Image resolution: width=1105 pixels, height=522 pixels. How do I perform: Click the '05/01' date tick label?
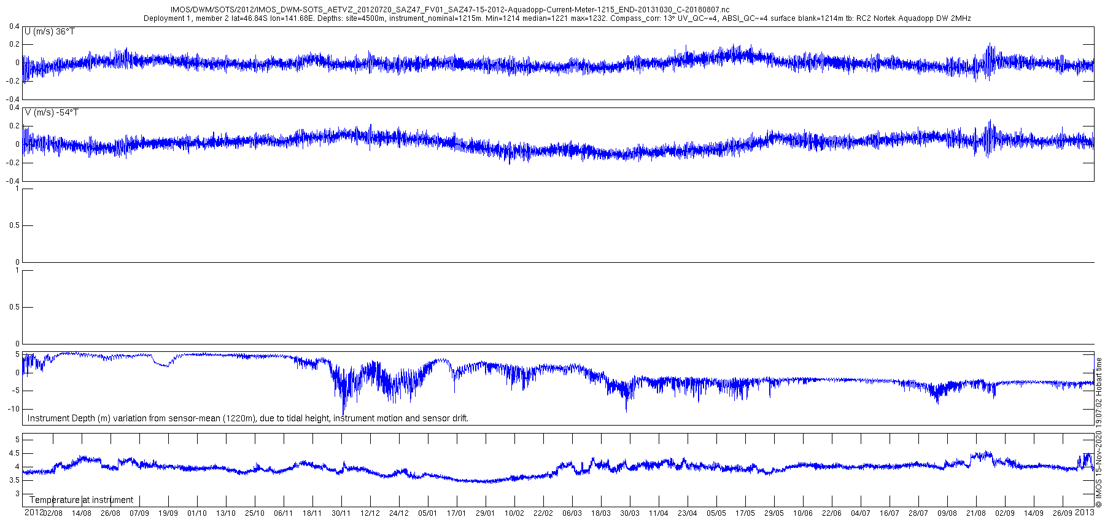[428, 513]
